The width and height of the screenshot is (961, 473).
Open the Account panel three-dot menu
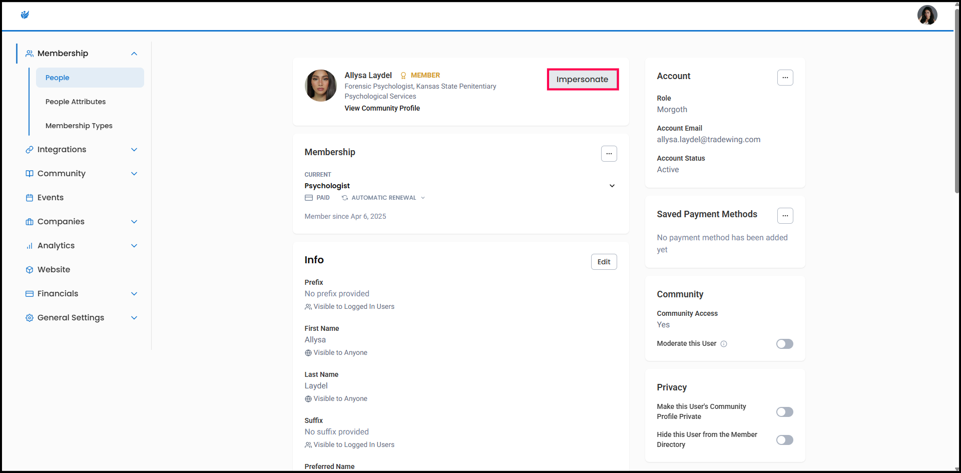point(785,78)
